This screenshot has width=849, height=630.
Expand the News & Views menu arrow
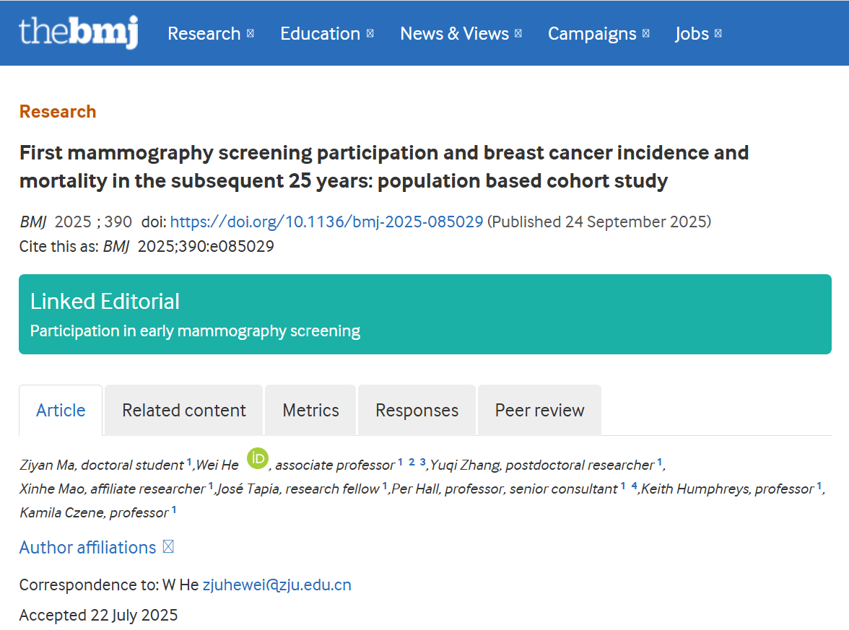tap(518, 33)
